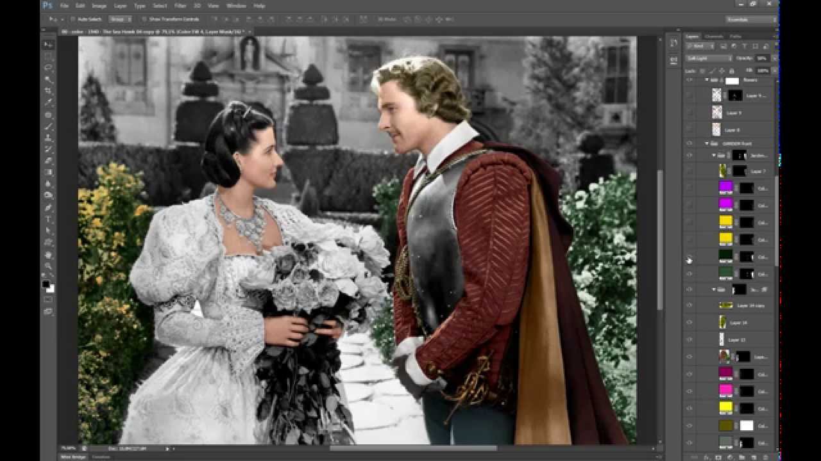Open the Fill slider arrow
This screenshot has height=461, width=821.
(775, 70)
